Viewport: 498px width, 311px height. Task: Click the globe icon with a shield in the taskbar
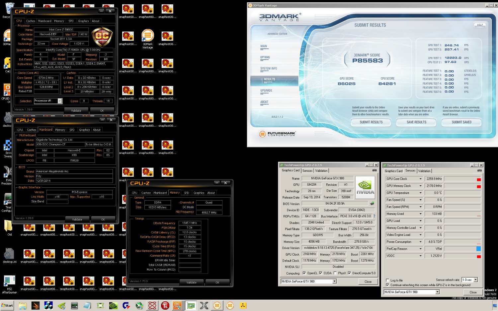[139, 306]
